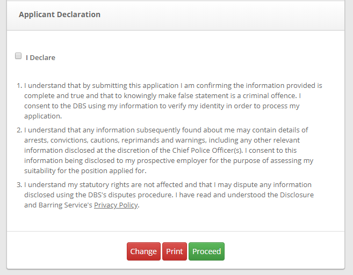This screenshot has width=353, height=275.
Task: Open the Privacy Policy link
Action: (116, 205)
